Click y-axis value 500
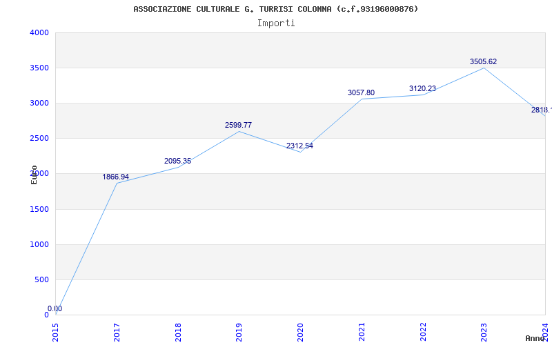The image size is (552, 345). (x=41, y=280)
